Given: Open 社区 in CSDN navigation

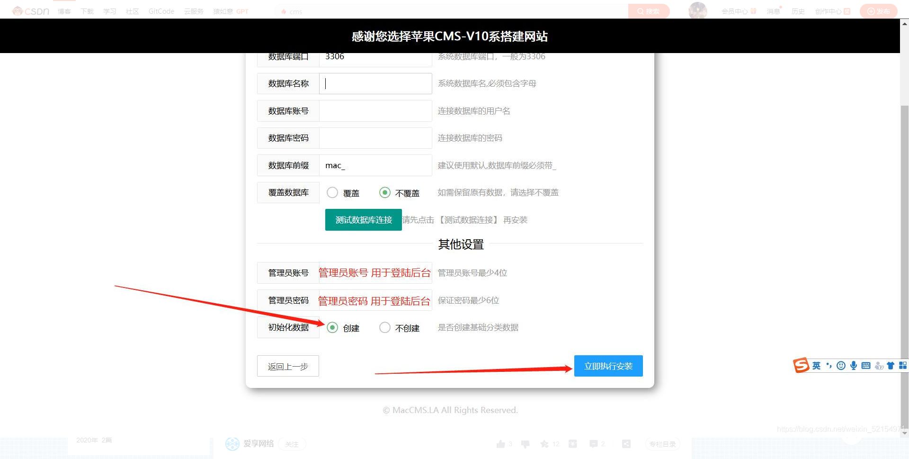Looking at the screenshot, I should click(x=132, y=11).
